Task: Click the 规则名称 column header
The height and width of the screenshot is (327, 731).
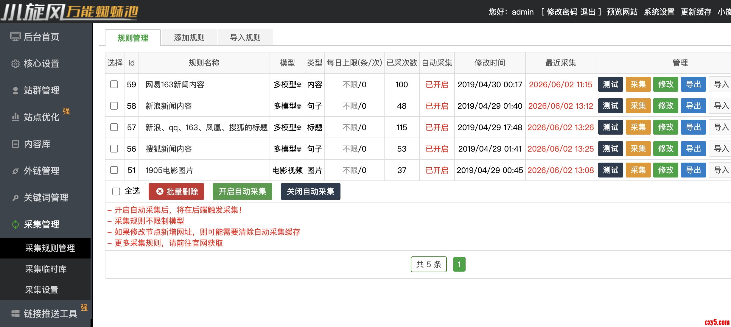Action: 204,63
